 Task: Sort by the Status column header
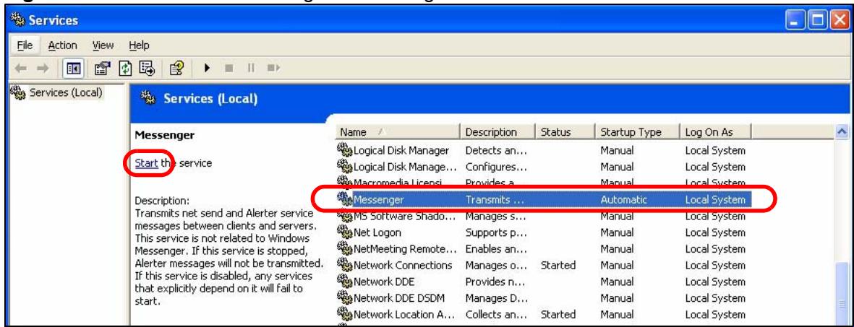coord(565,132)
